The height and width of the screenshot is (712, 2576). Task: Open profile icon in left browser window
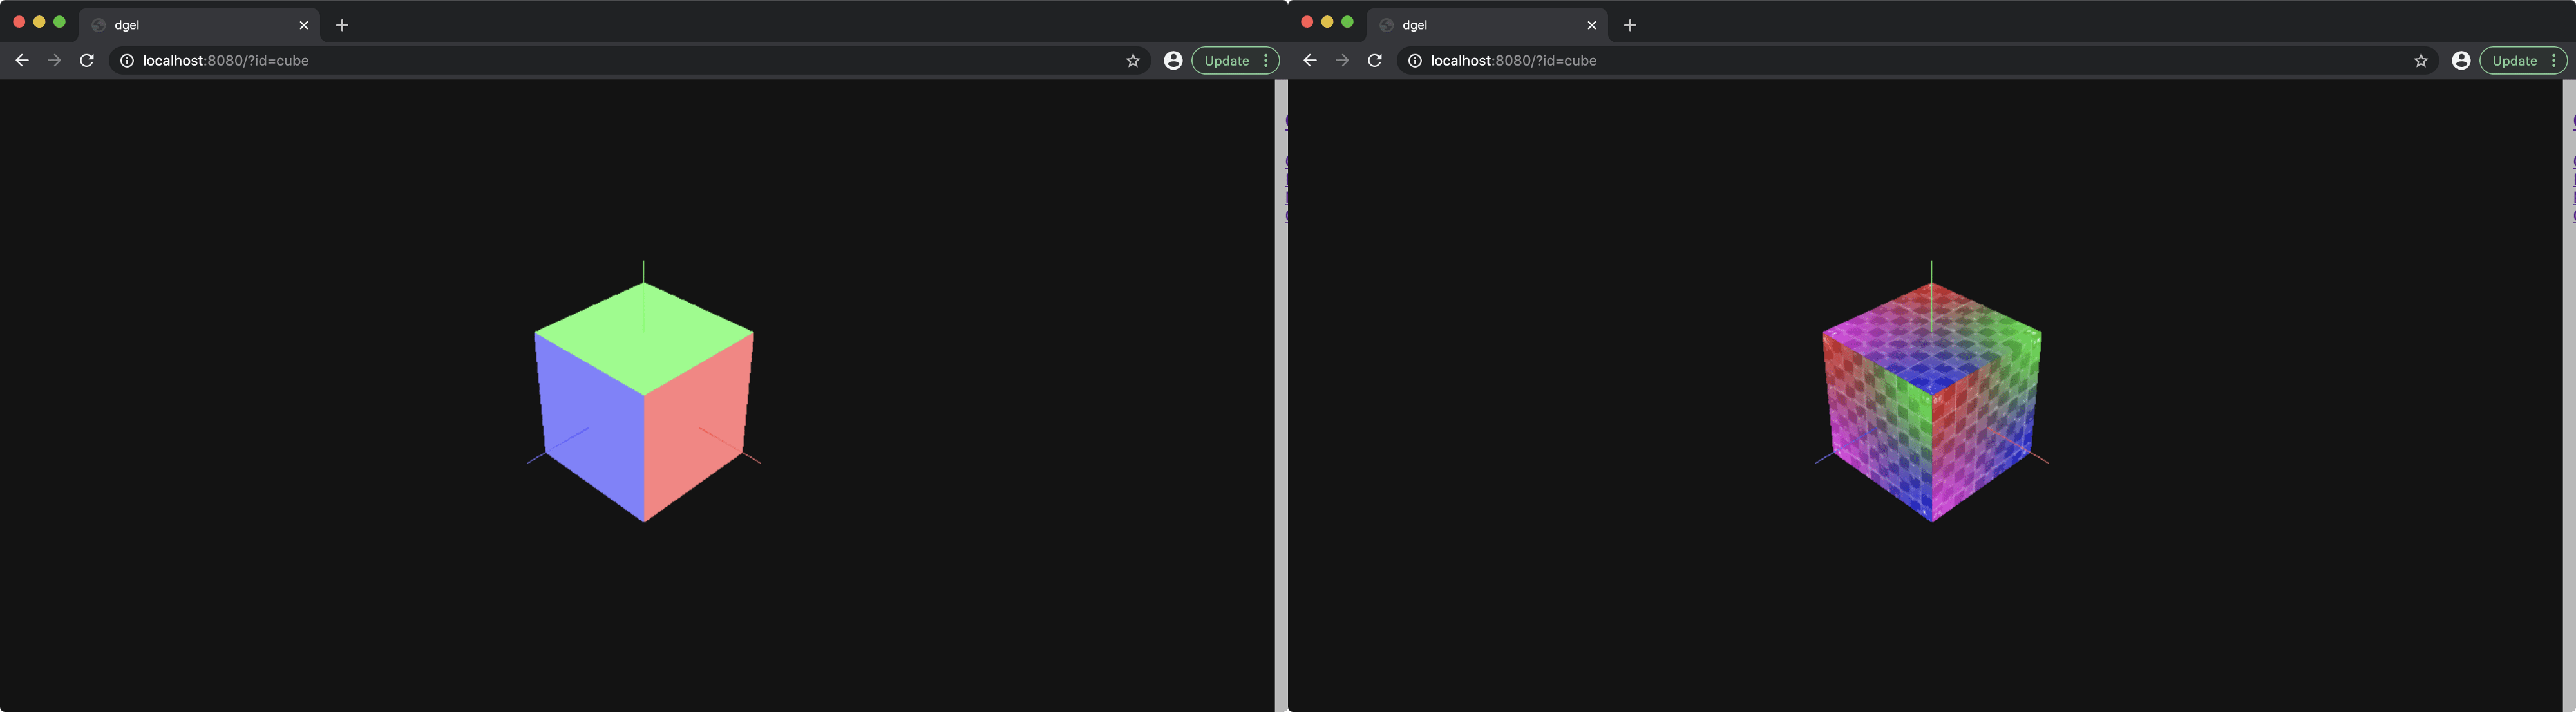click(1173, 61)
